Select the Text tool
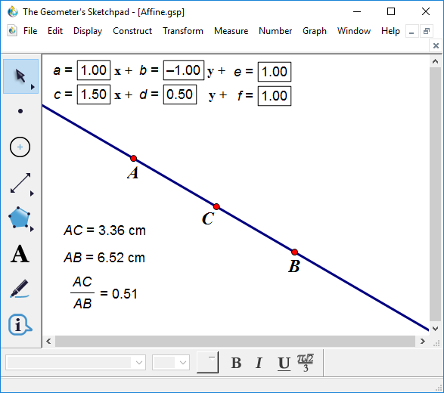The height and width of the screenshot is (393, 444). [x=20, y=254]
